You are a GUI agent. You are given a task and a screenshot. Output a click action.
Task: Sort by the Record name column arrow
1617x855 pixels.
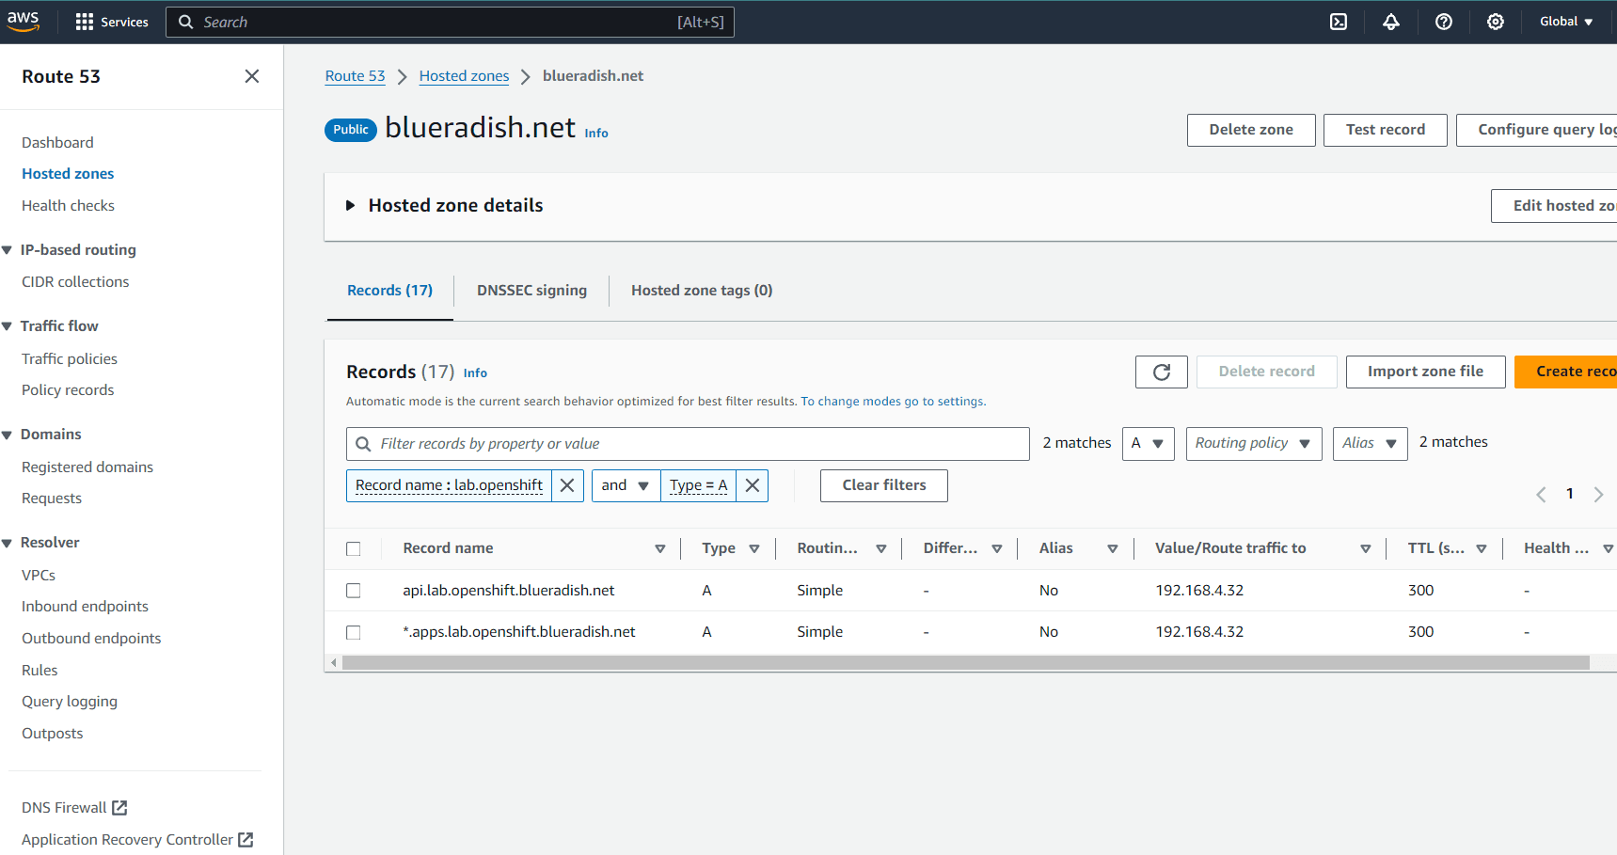pos(660,548)
